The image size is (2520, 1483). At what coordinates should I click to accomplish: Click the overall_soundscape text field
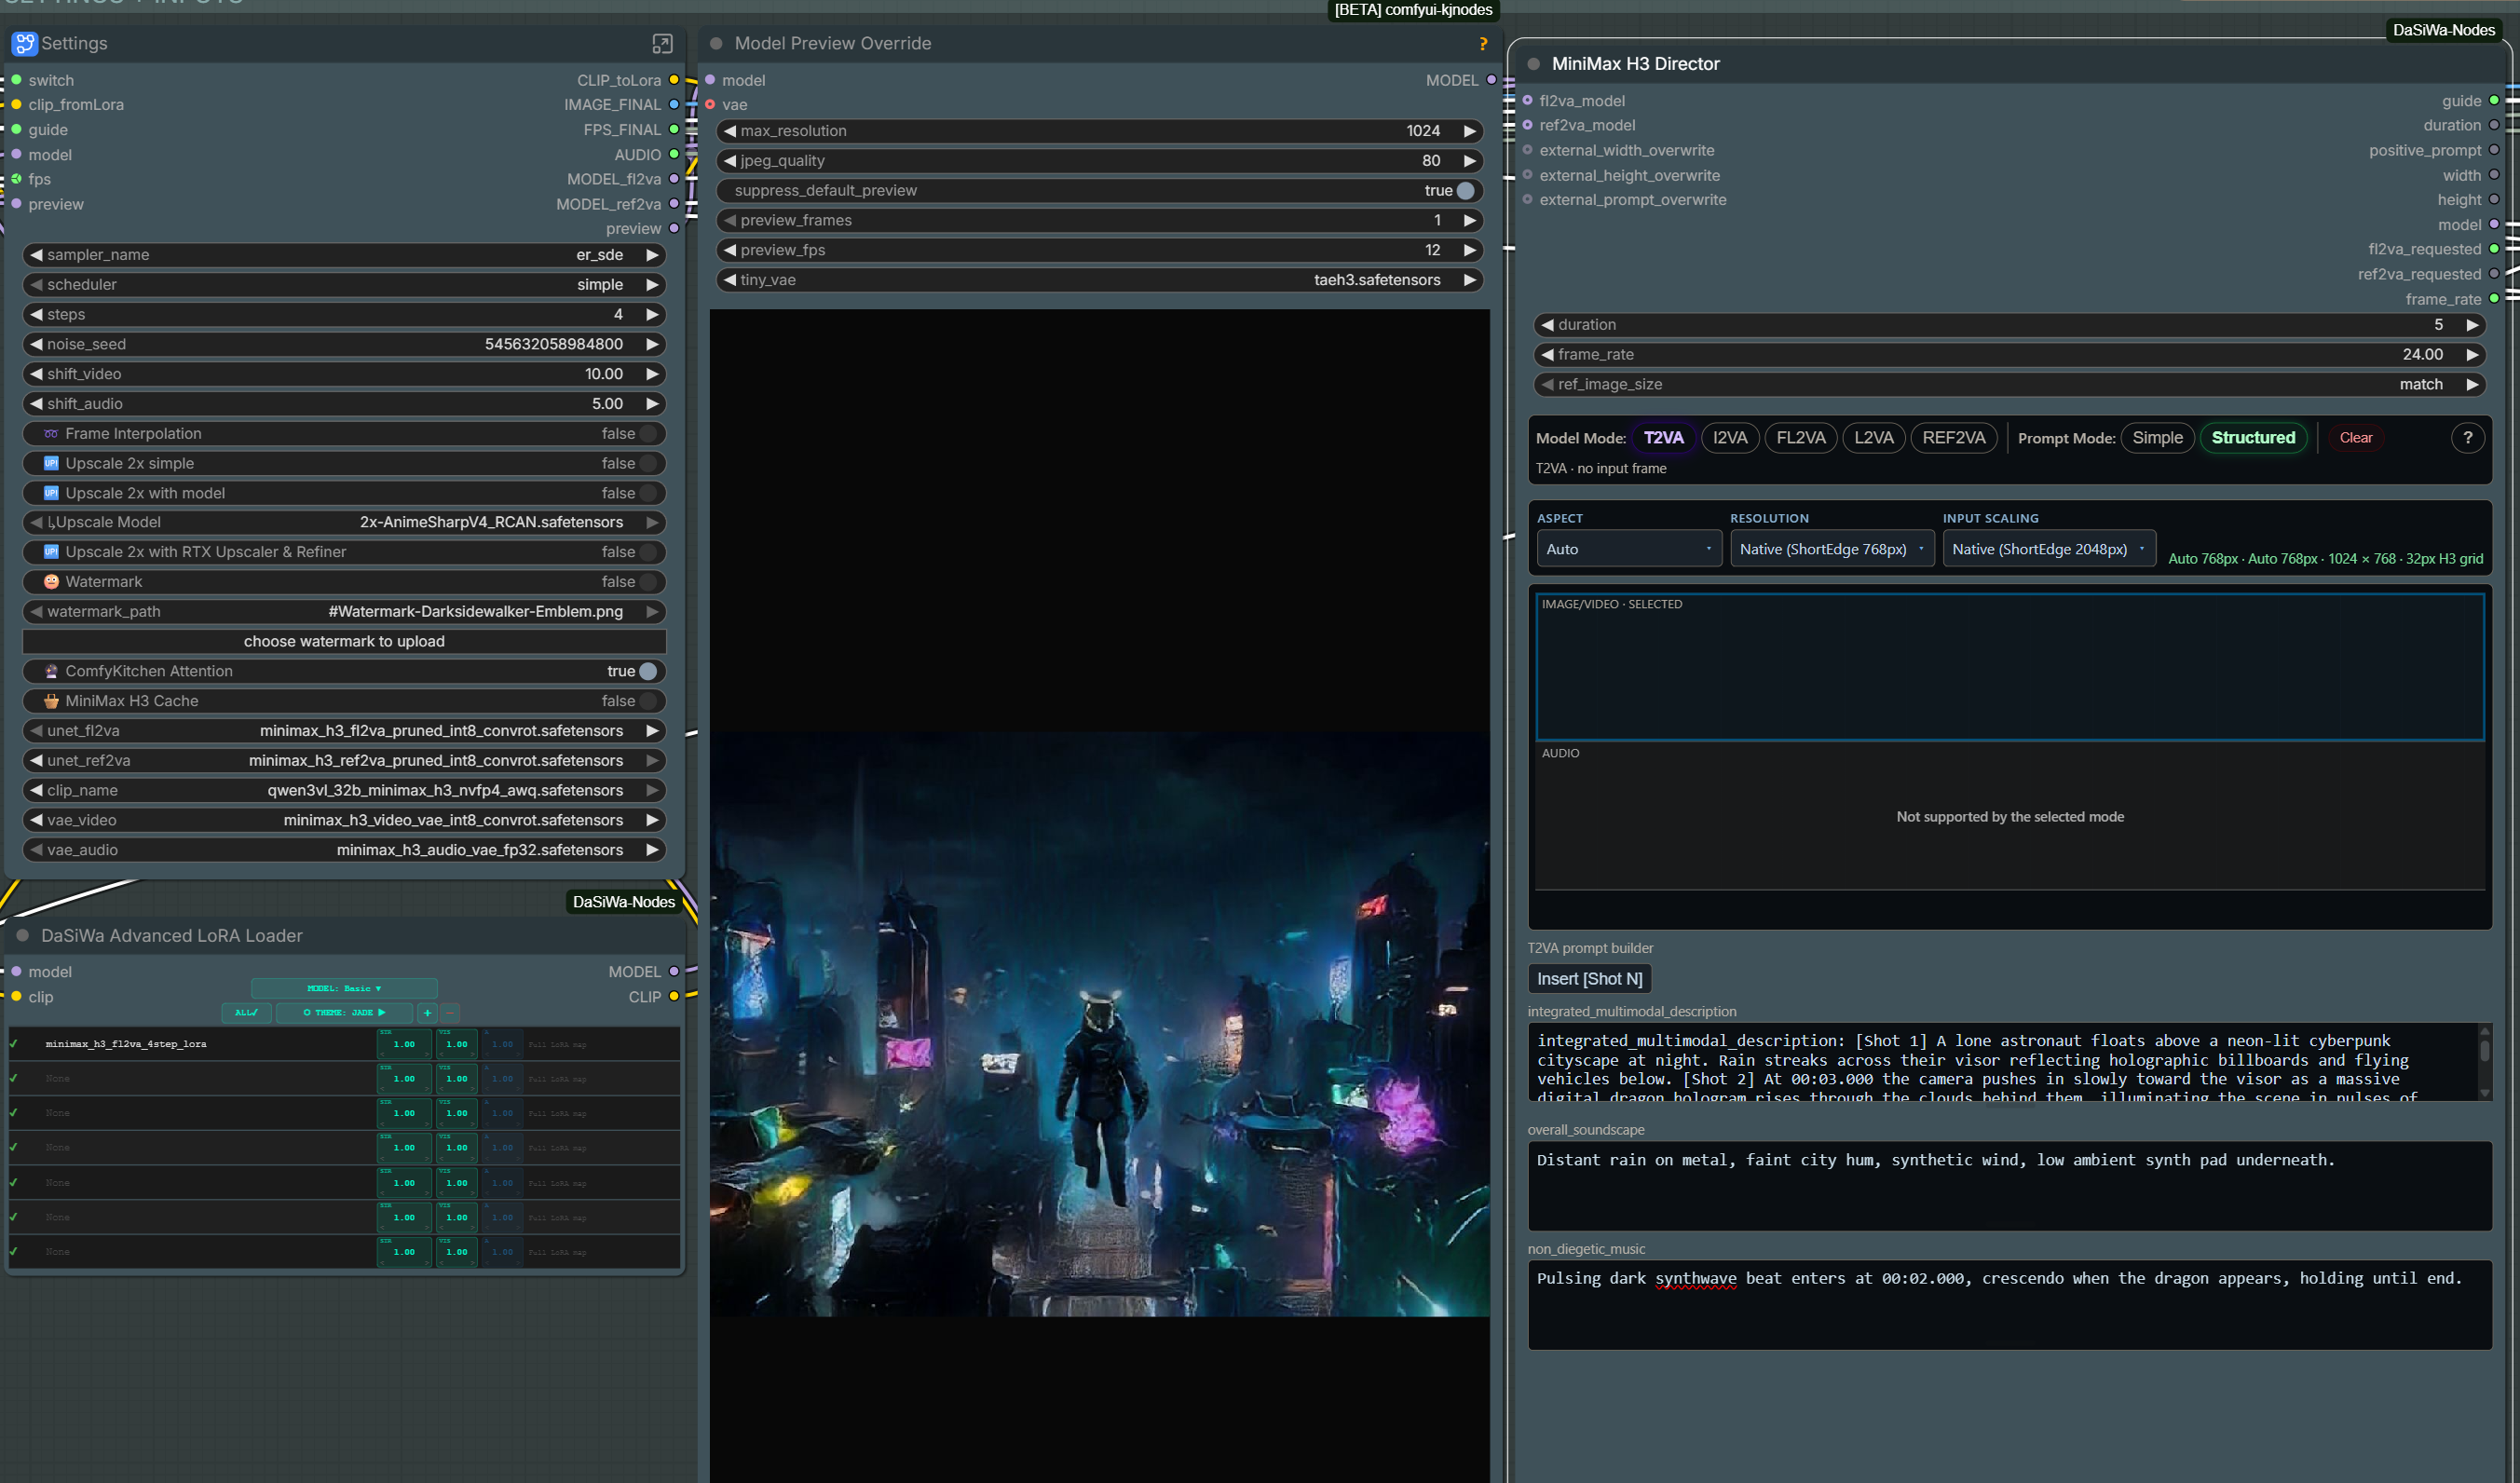[x=2009, y=1186]
